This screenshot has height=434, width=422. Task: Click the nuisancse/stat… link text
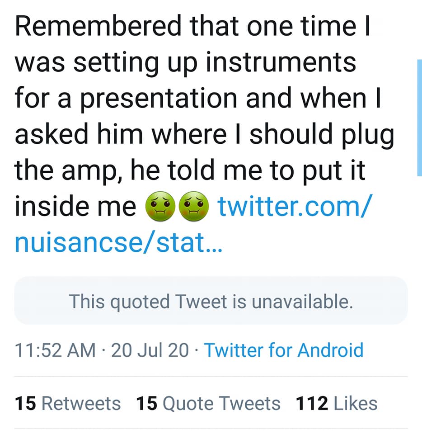coord(118,242)
